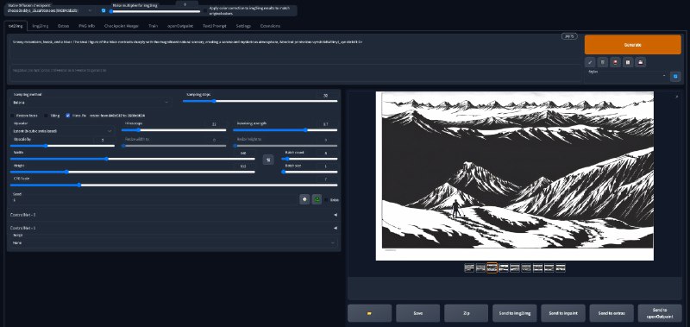This screenshot has width=690, height=327.
Task: Click the Upscale by slider
Action: coord(62,146)
